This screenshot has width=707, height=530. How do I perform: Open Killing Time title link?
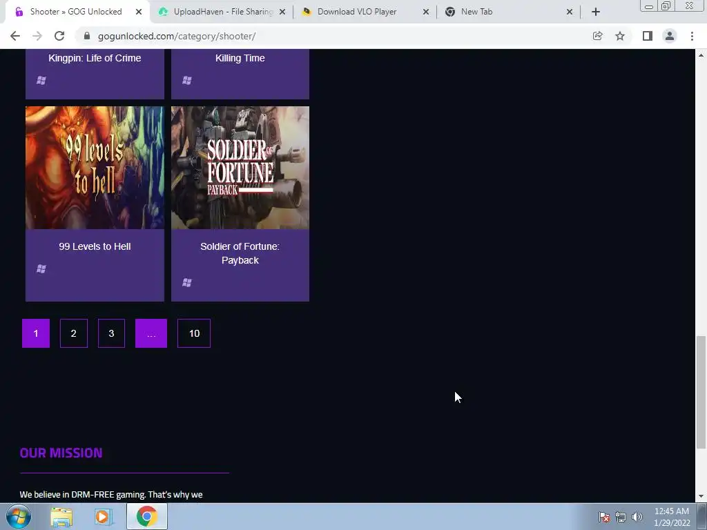[x=240, y=58]
